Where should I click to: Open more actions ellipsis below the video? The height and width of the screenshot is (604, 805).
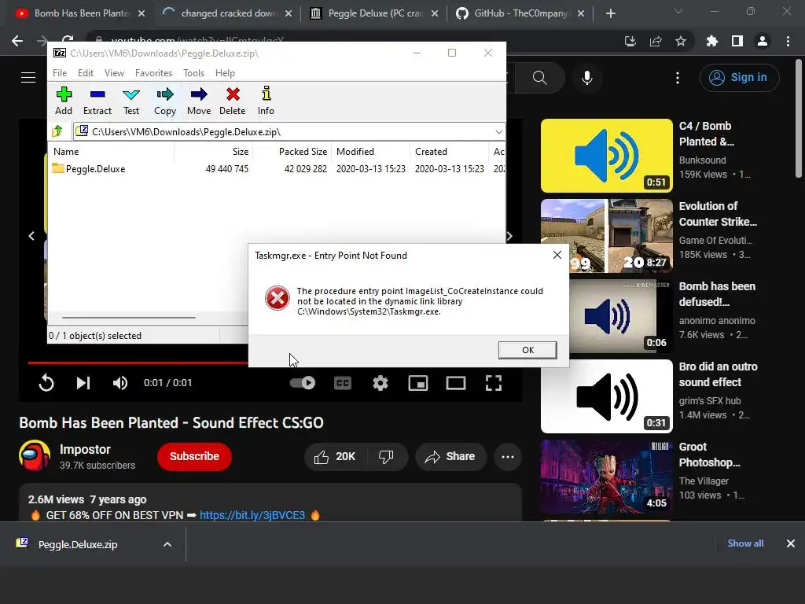click(507, 457)
